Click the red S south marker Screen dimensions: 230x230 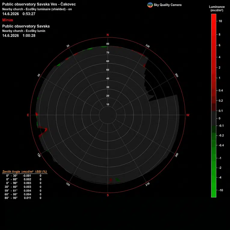pyautogui.click(x=108, y=195)
